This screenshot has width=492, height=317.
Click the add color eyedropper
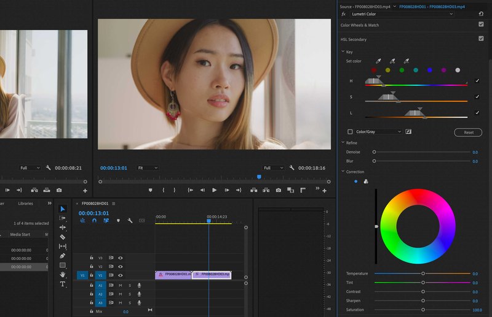tap(392, 61)
